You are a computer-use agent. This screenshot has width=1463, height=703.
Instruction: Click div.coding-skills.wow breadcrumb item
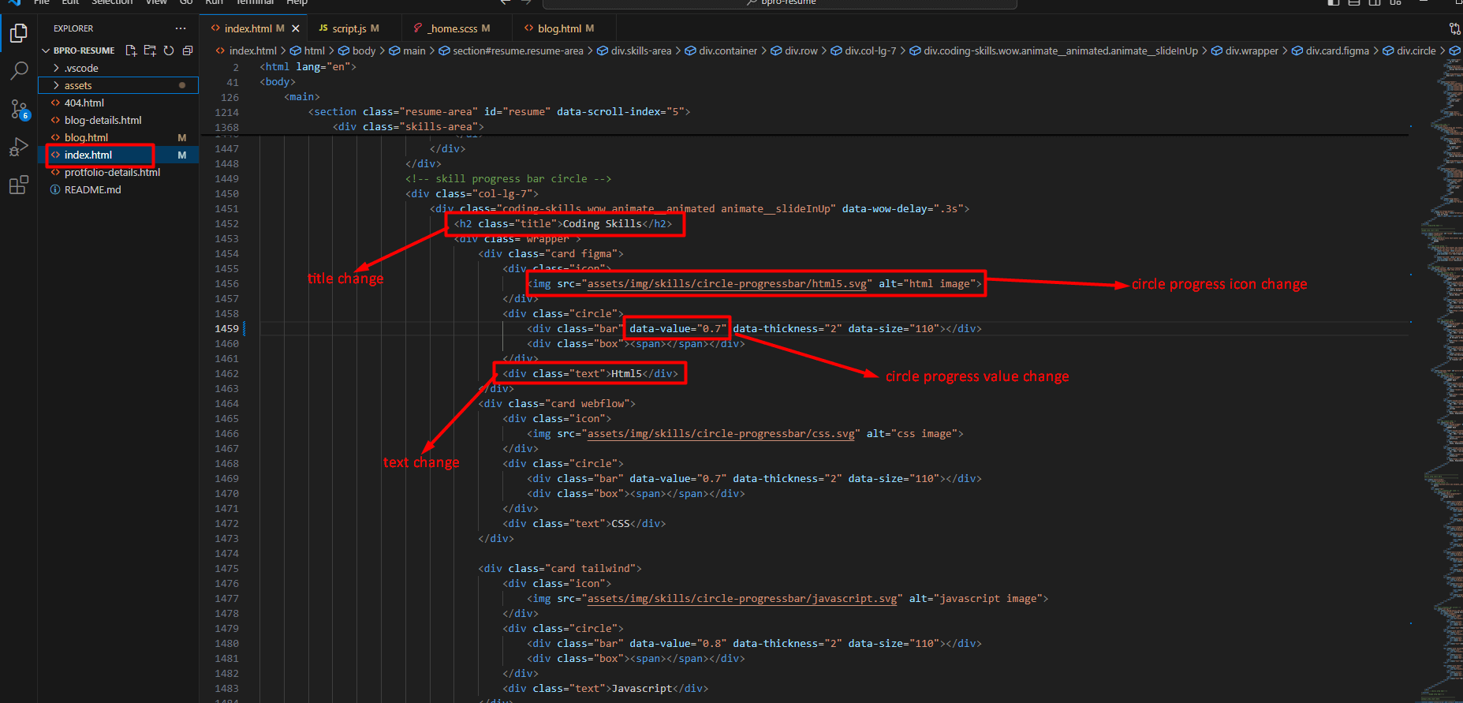pos(1054,50)
